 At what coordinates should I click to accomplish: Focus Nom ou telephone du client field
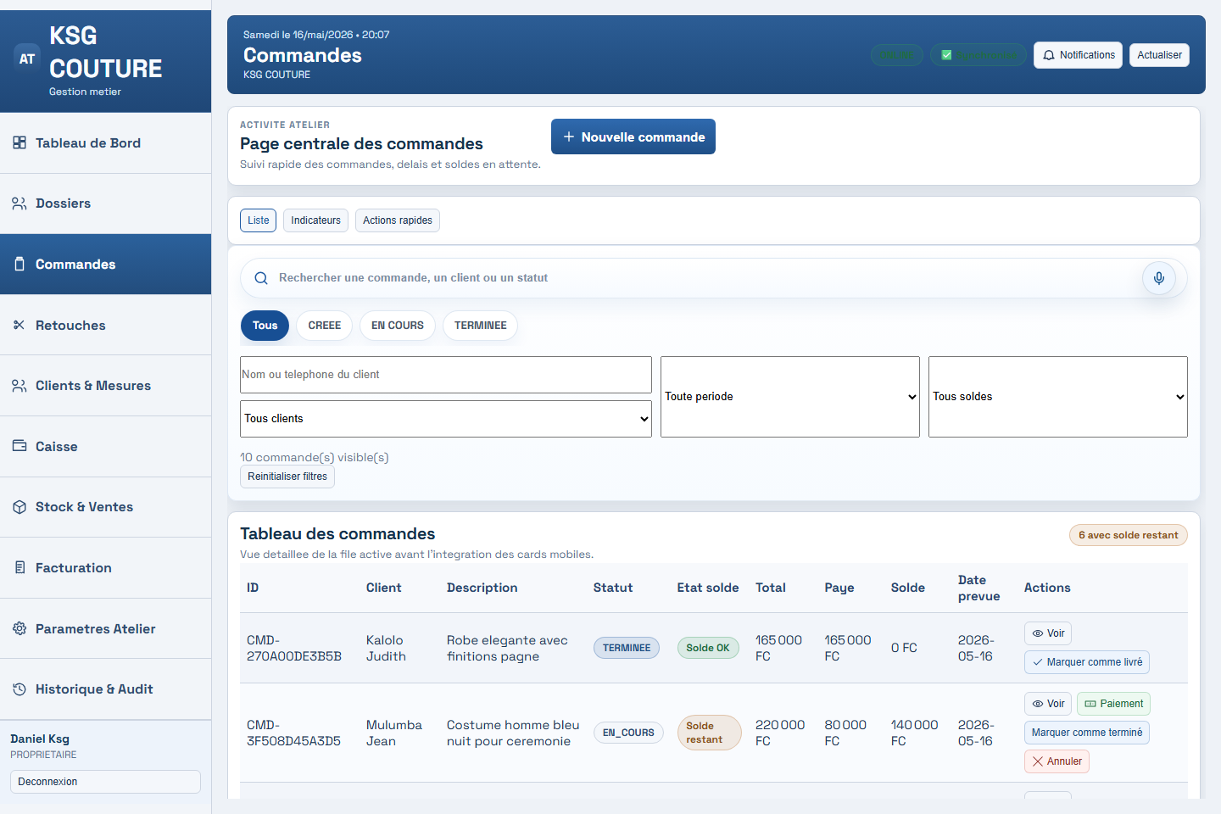[446, 375]
